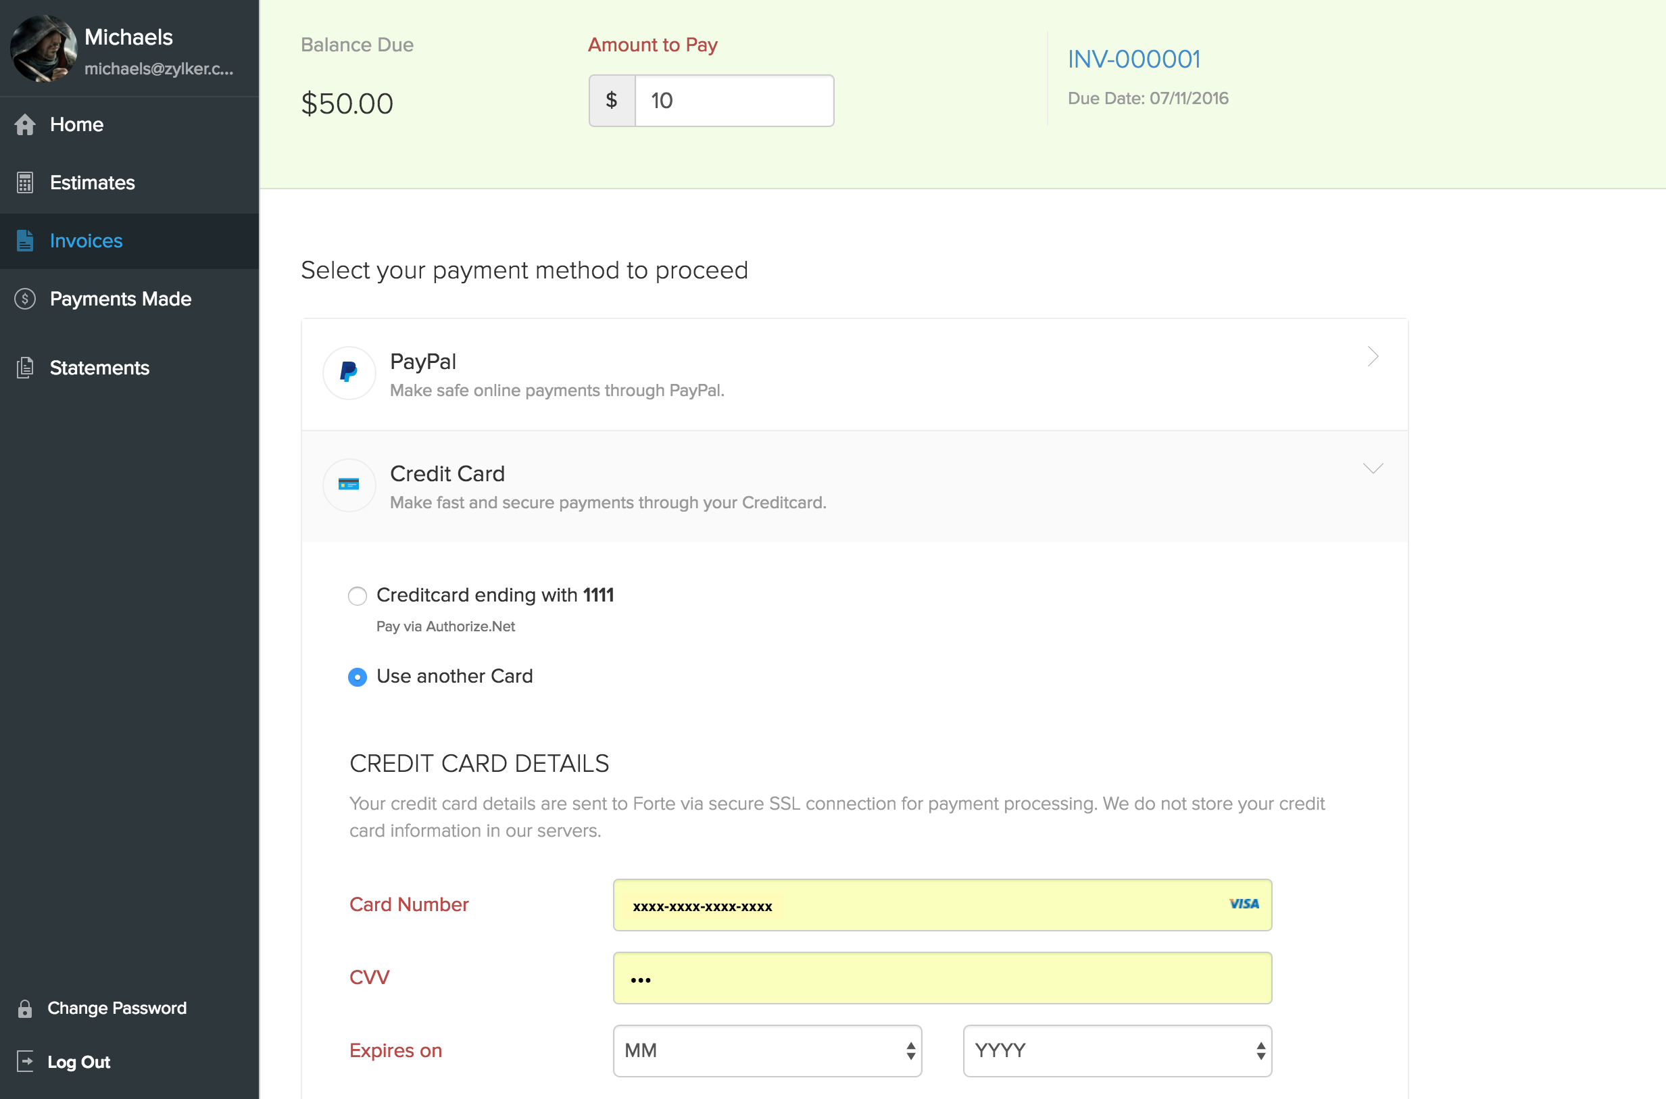This screenshot has width=1666, height=1099.
Task: Open Payments Made menu item
Action: pos(120,299)
